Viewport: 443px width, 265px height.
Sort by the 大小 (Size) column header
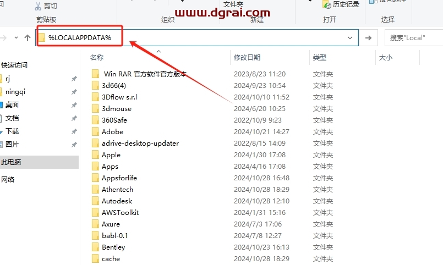click(385, 57)
